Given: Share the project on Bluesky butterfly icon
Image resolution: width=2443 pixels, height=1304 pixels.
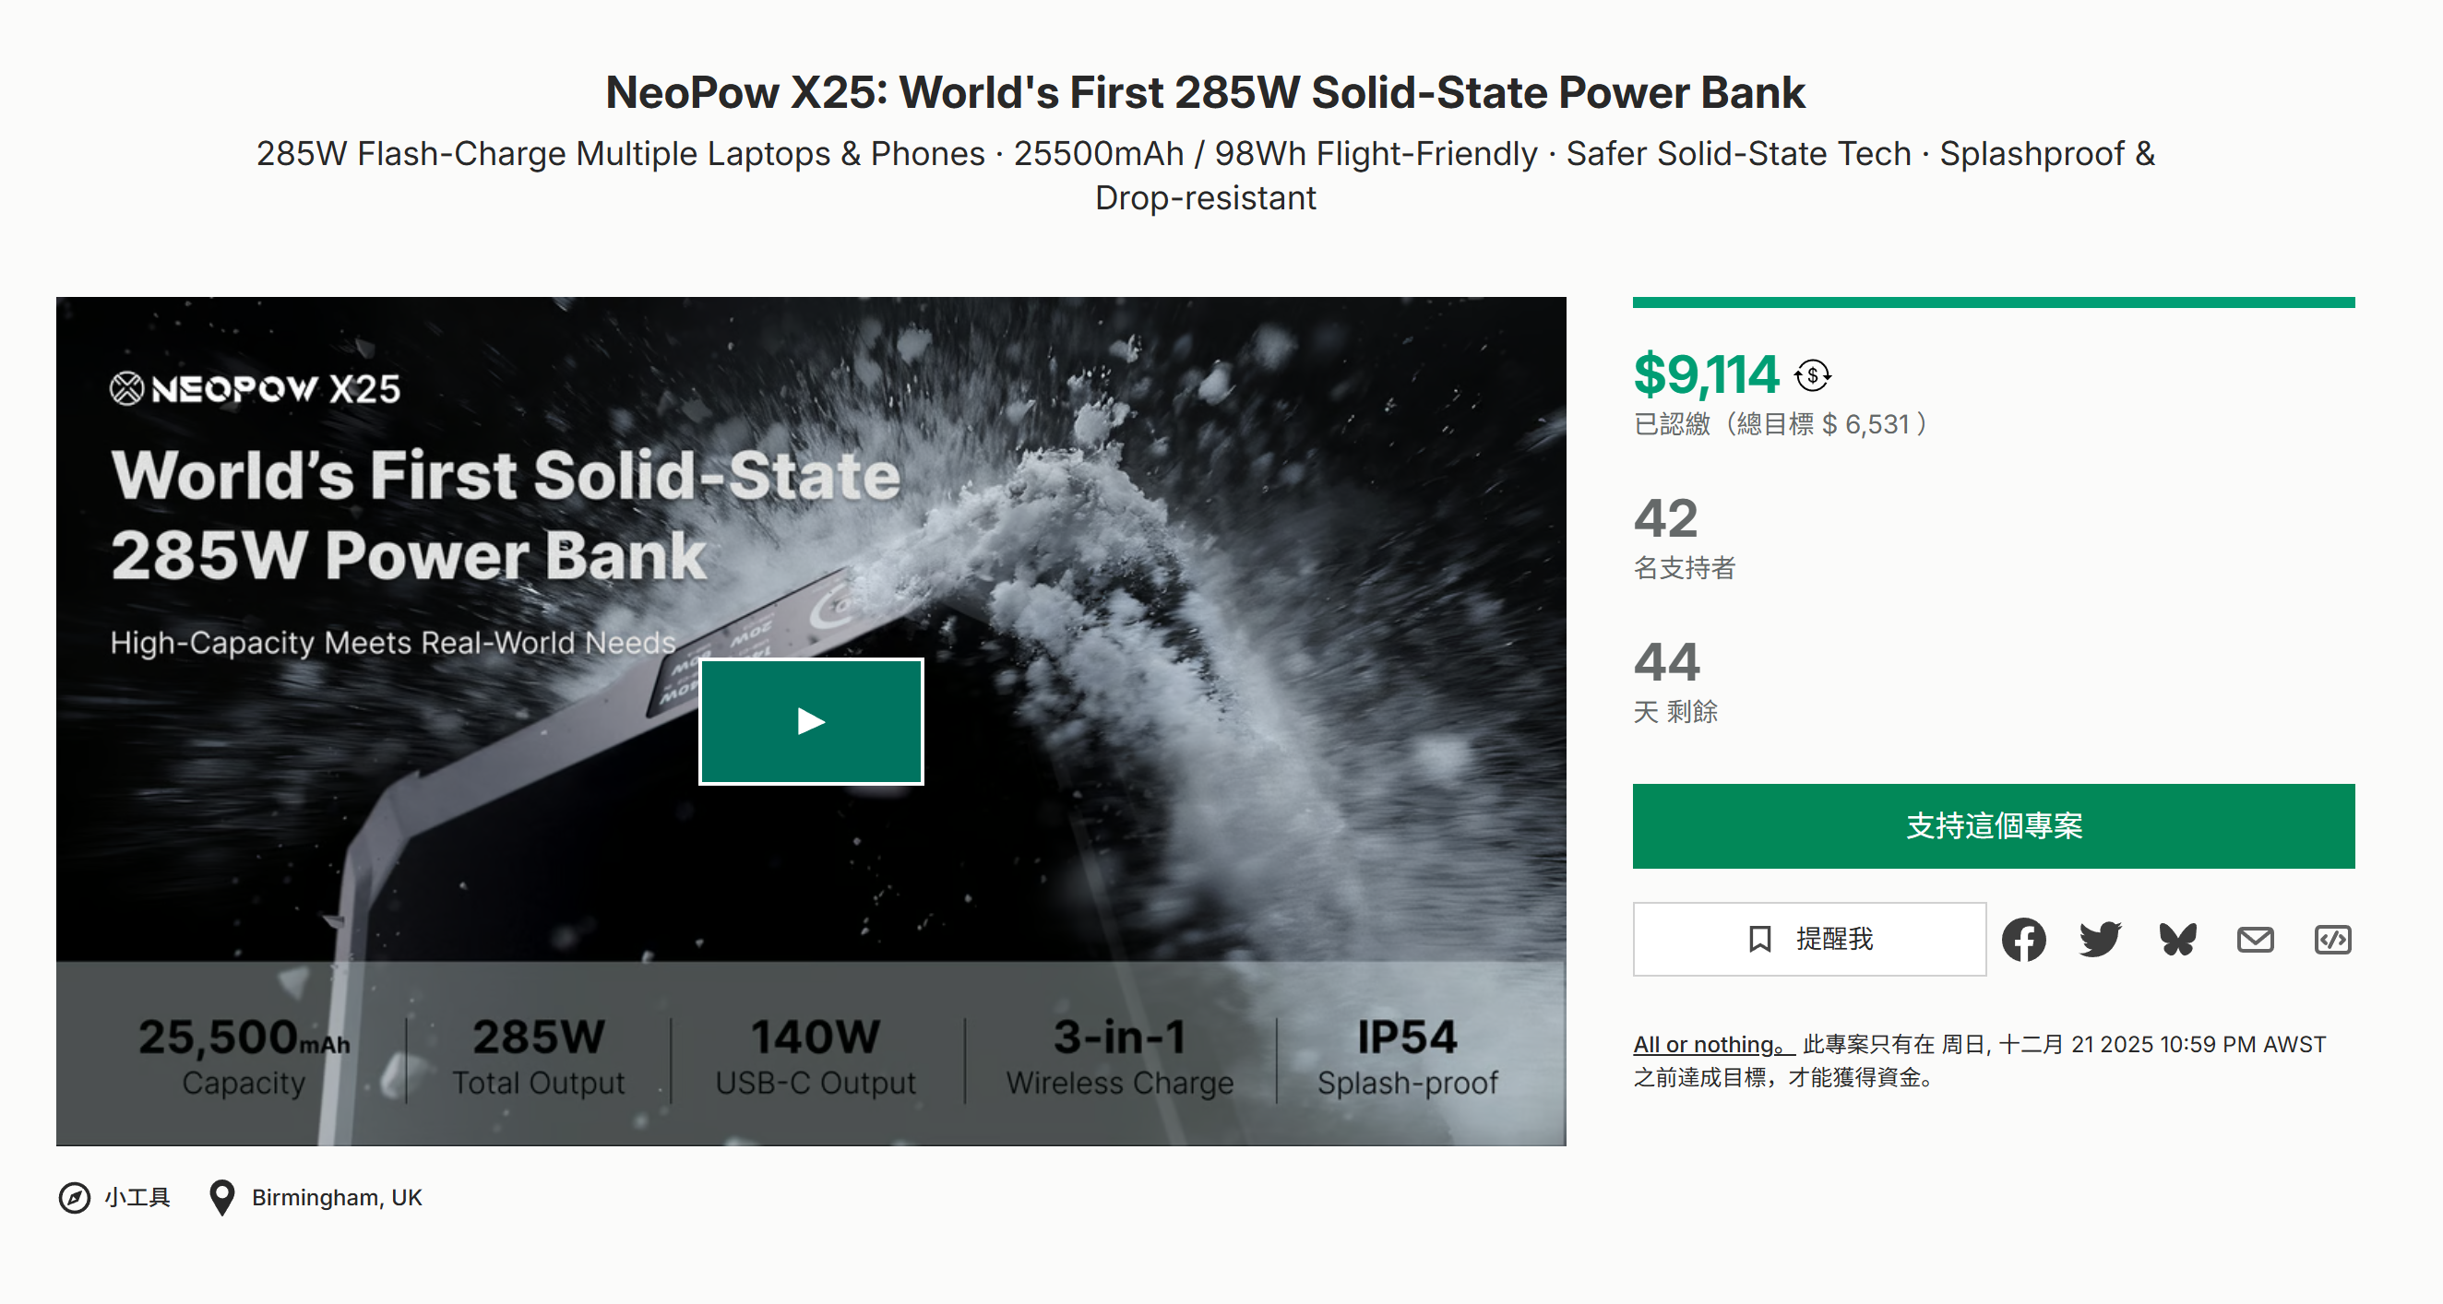Looking at the screenshot, I should tap(2177, 939).
